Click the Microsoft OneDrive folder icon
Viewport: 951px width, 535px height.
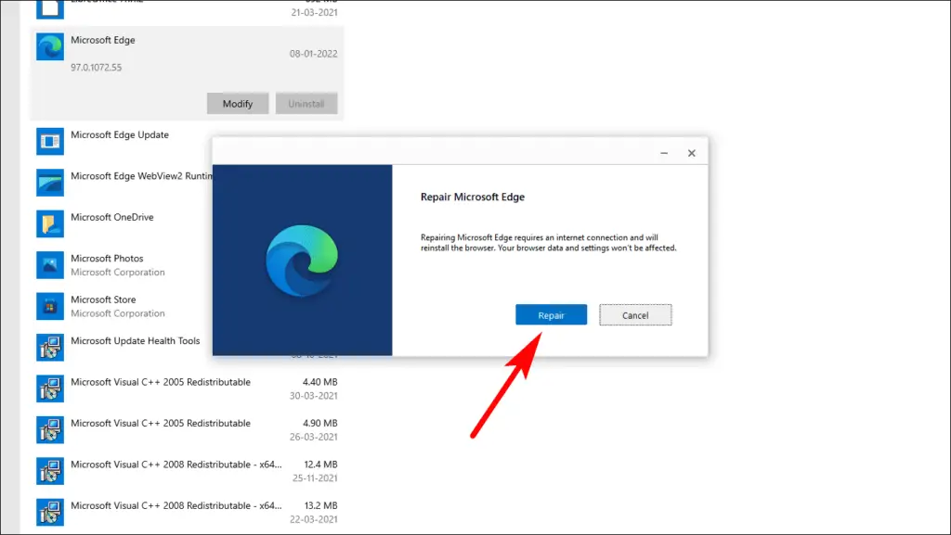coord(50,223)
